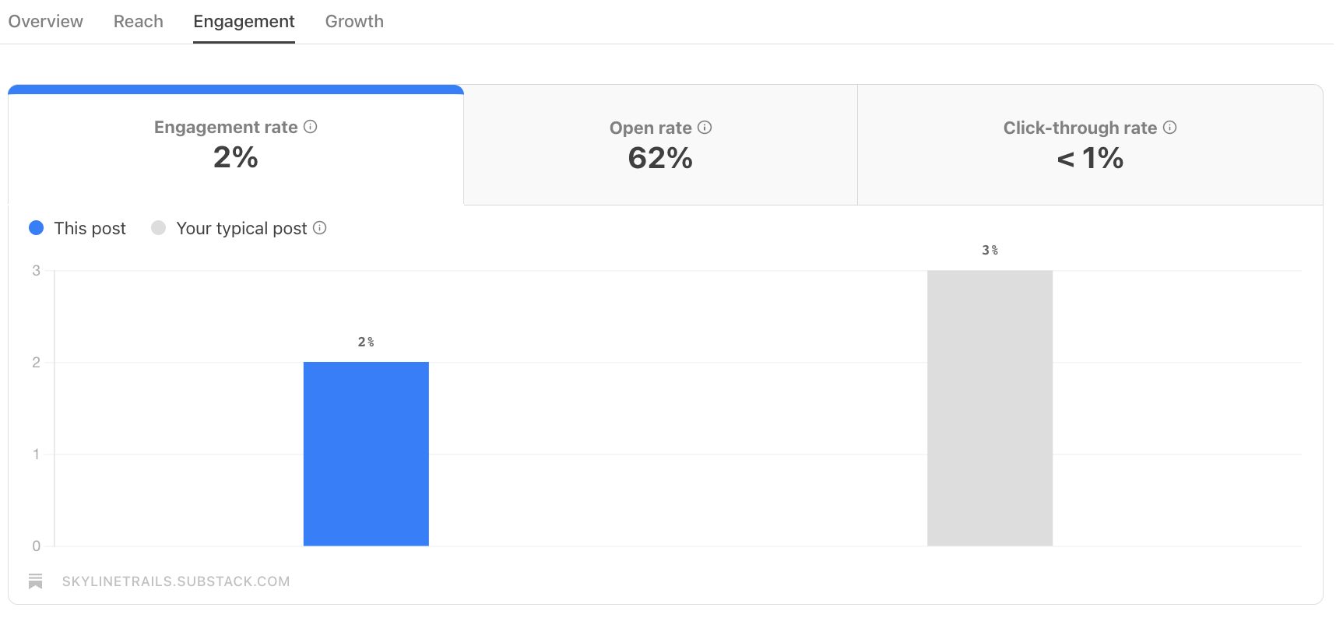Show the Click-through rate card
Viewport: 1336px width, 618px height.
click(x=1089, y=146)
